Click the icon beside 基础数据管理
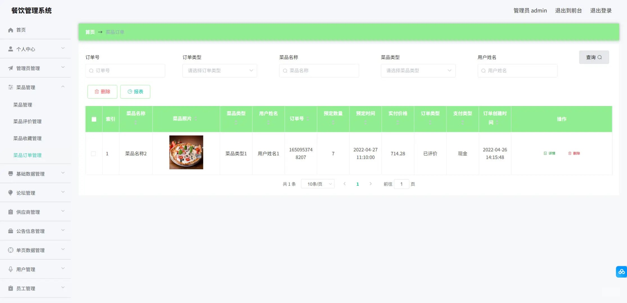The height and width of the screenshot is (303, 627). click(11, 174)
